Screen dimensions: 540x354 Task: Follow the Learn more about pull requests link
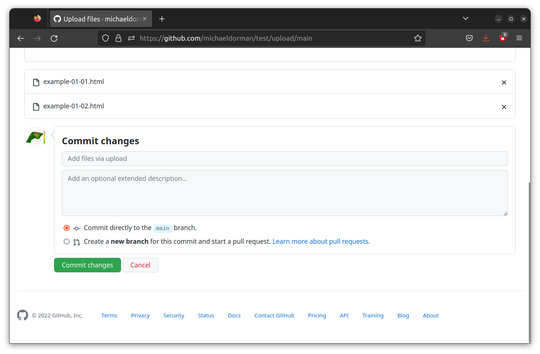(x=321, y=241)
